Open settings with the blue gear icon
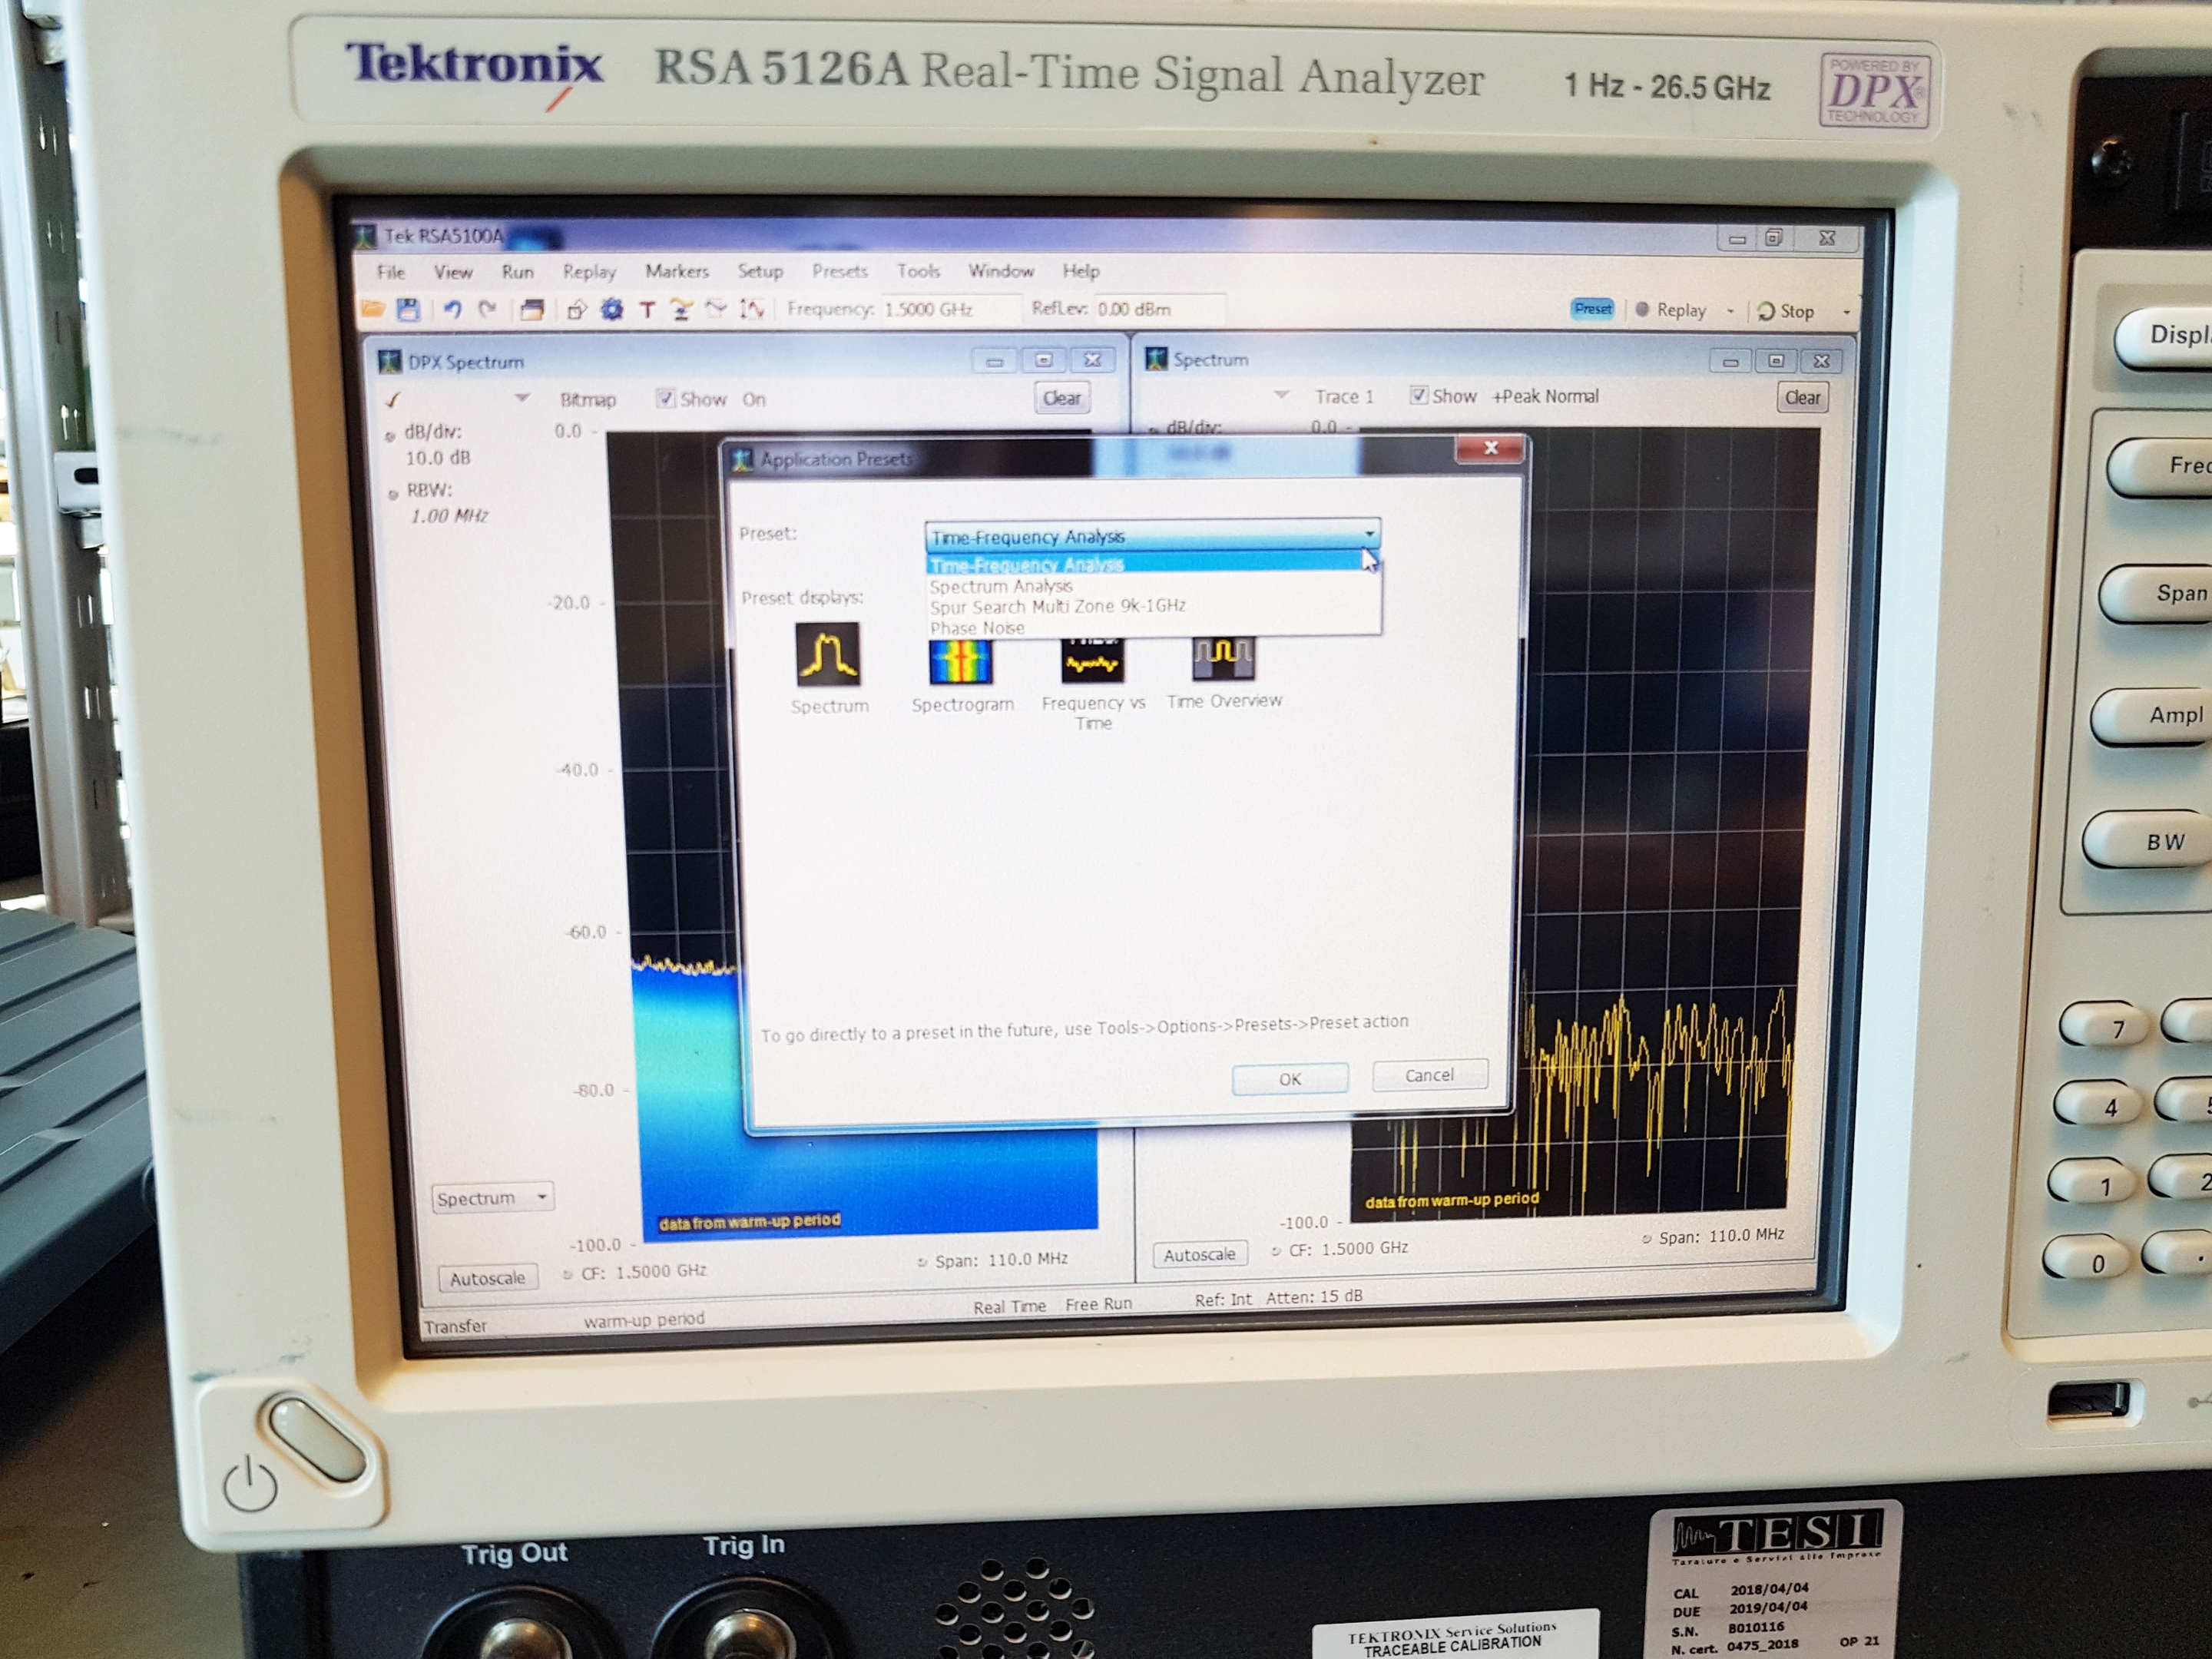The image size is (2212, 1659). [612, 310]
